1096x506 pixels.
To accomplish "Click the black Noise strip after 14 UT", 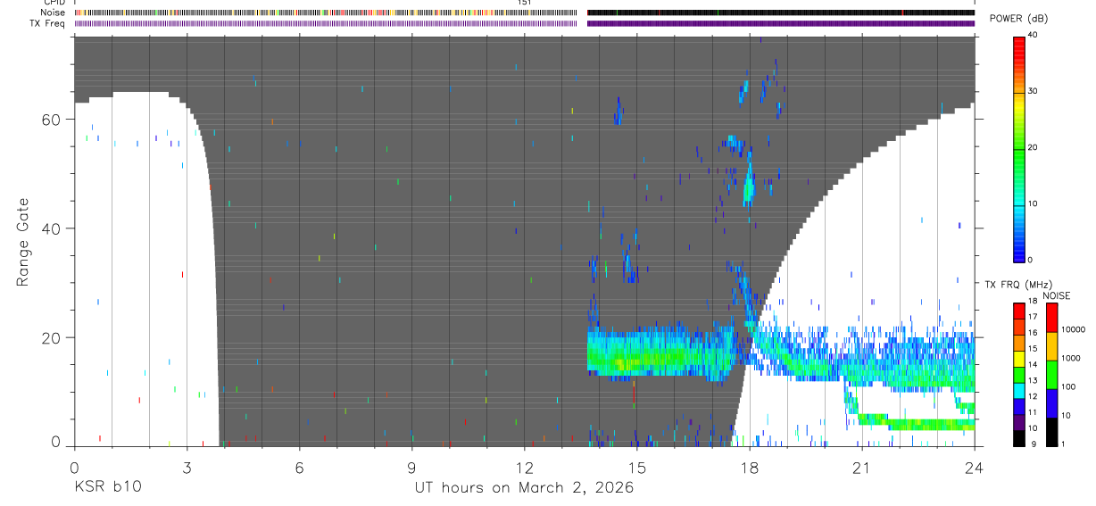I will pyautogui.click(x=781, y=12).
